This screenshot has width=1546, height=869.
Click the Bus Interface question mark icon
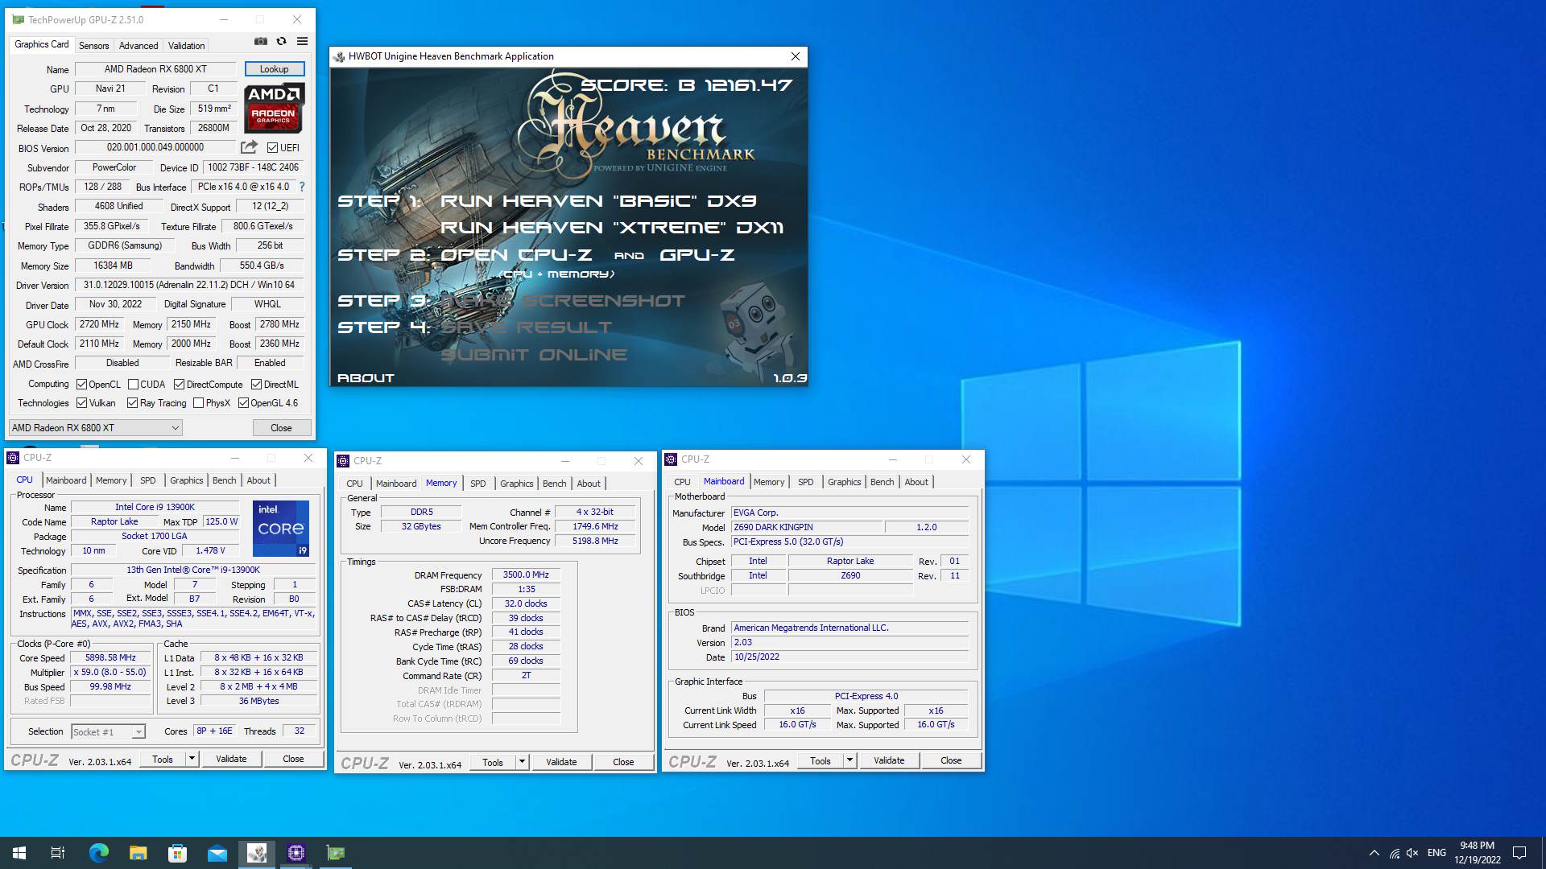pyautogui.click(x=302, y=187)
